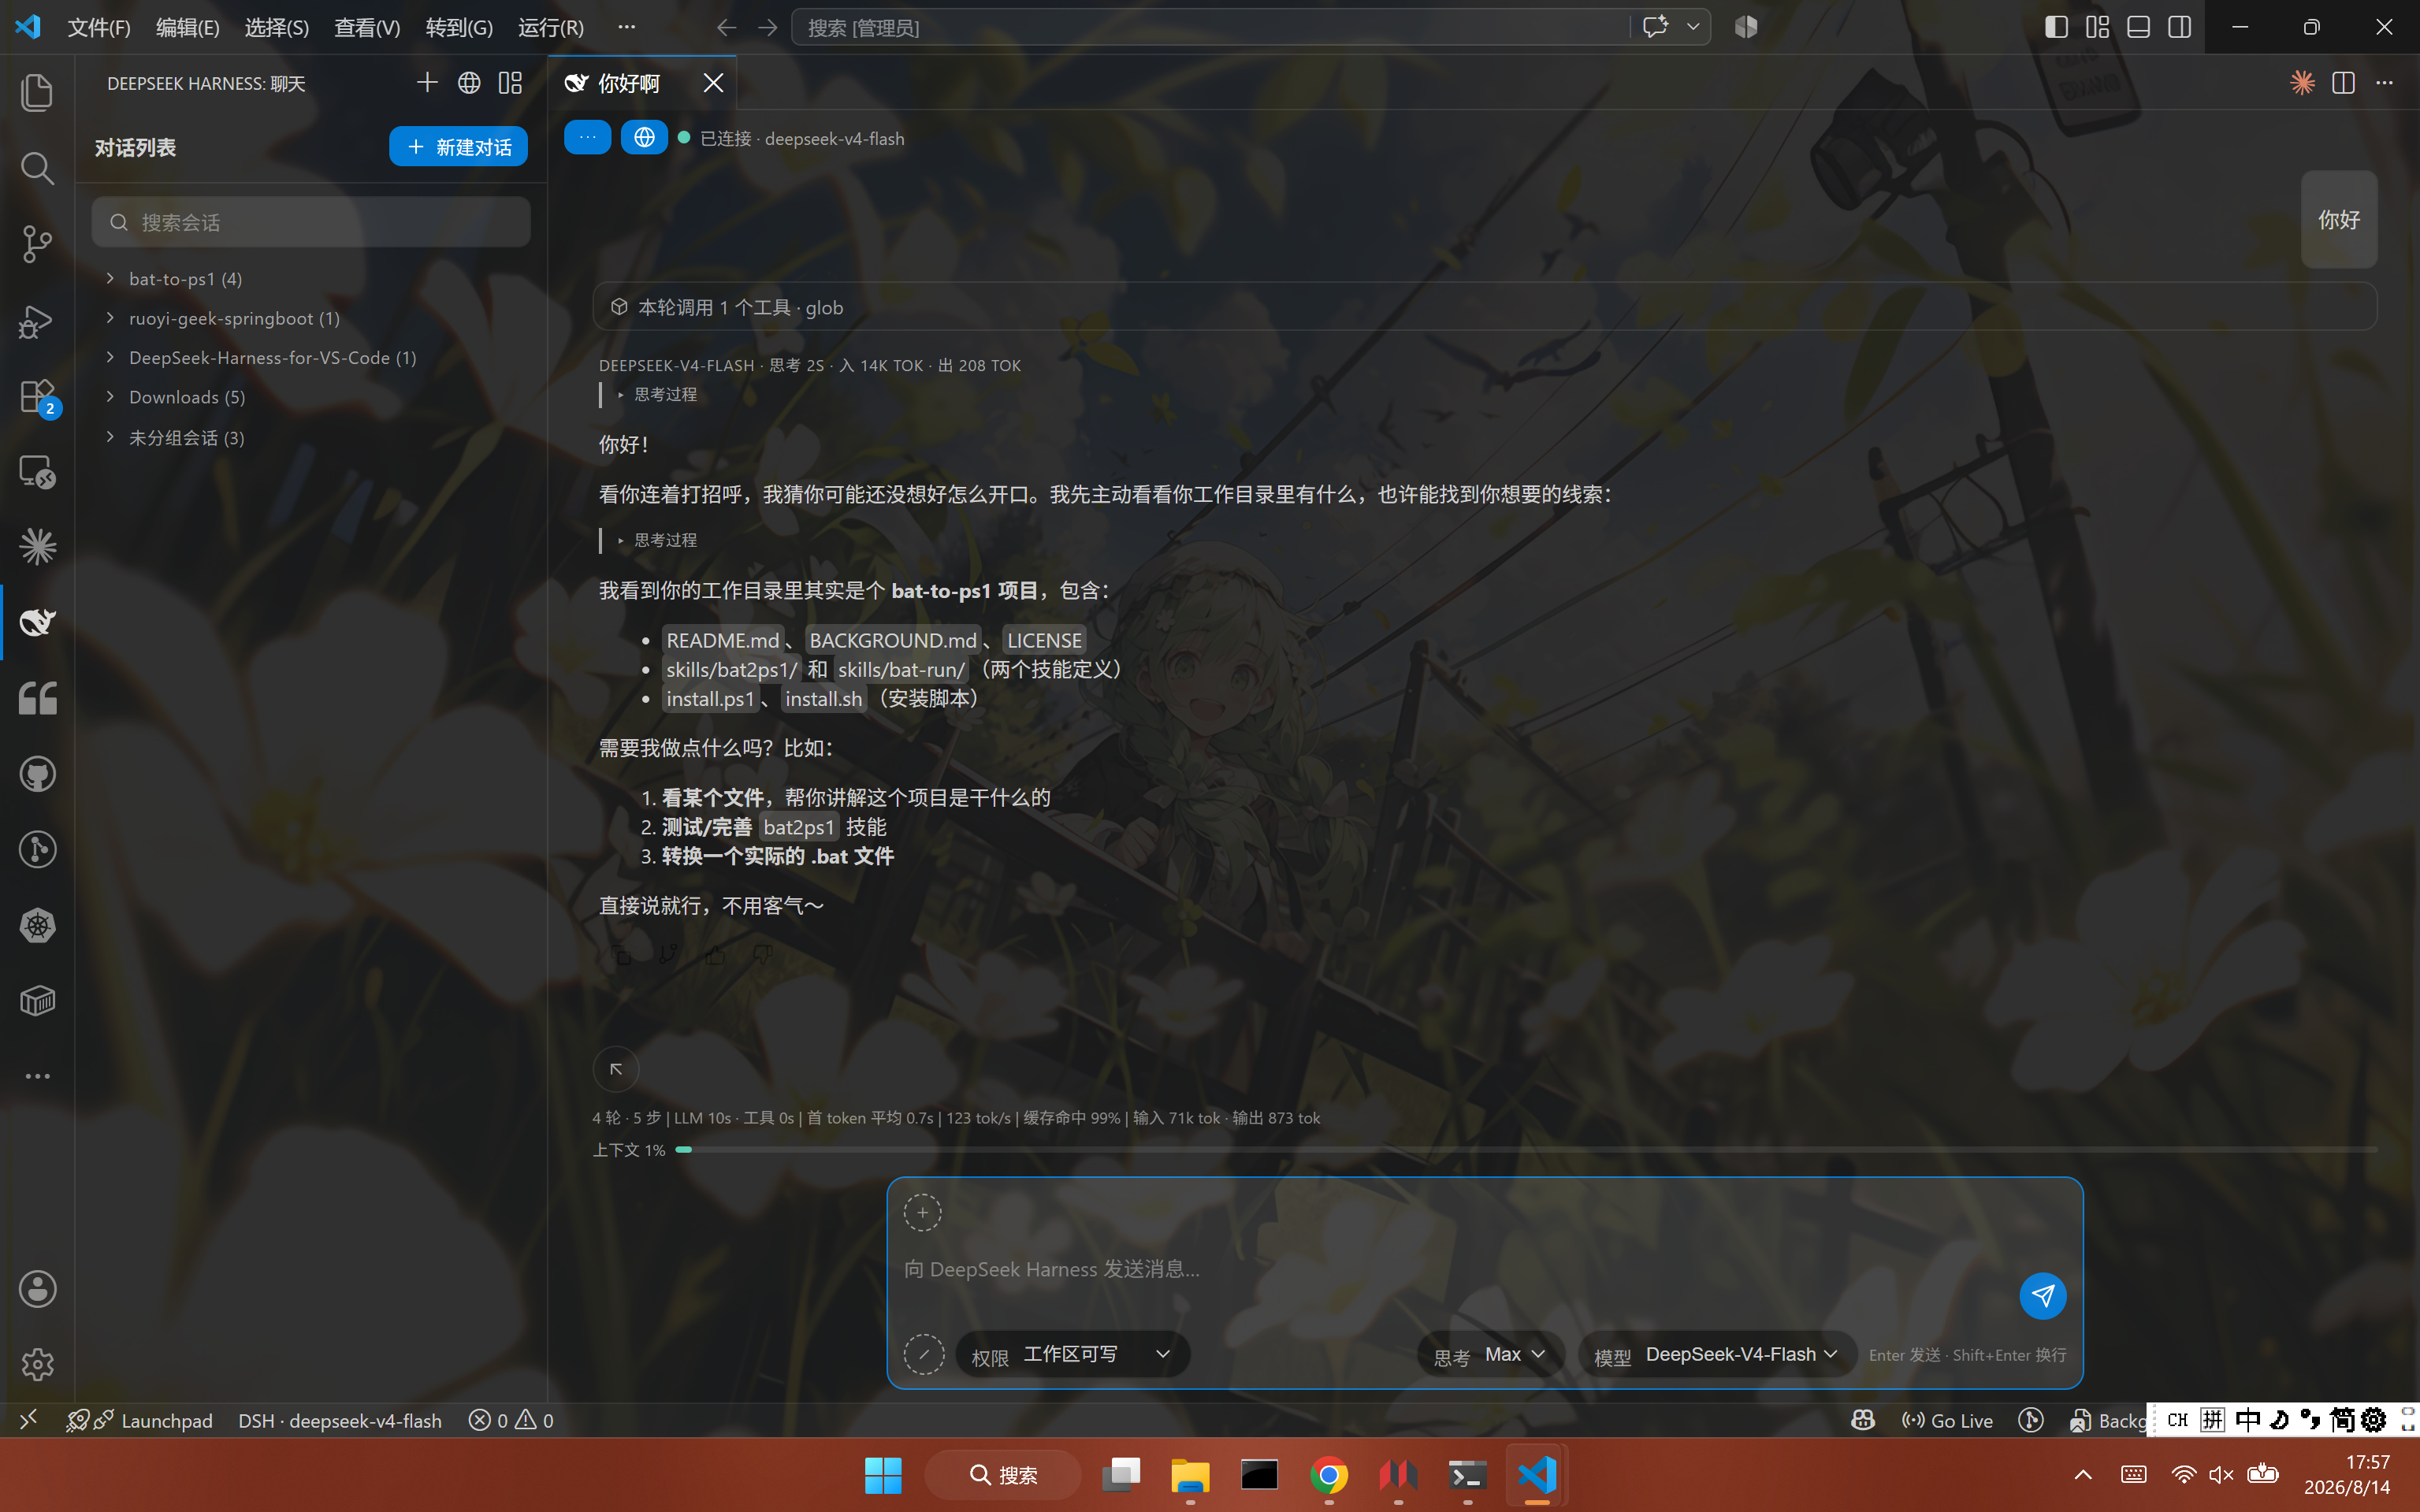Image resolution: width=2420 pixels, height=1512 pixels.
Task: Click the globe icon in DeepSeek Harness header
Action: coord(469,83)
